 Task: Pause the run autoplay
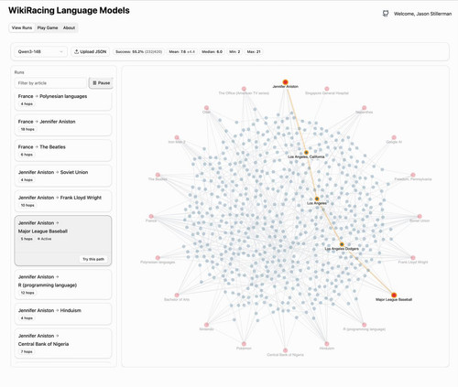(x=101, y=83)
